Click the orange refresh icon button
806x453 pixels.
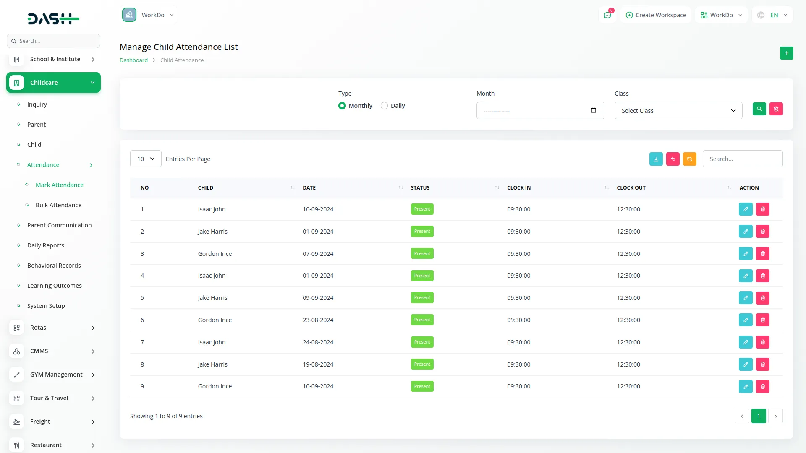coord(689,159)
